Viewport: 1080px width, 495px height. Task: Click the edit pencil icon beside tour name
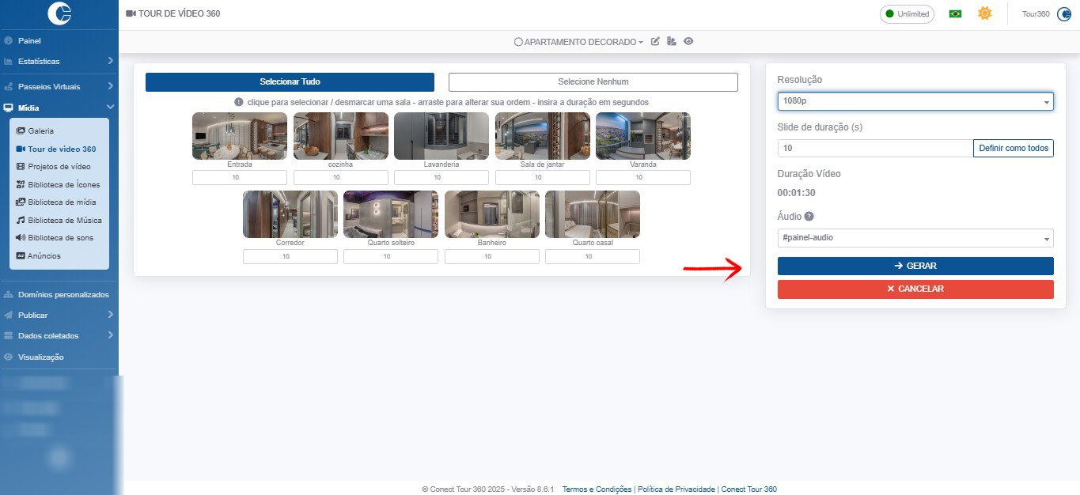point(655,41)
